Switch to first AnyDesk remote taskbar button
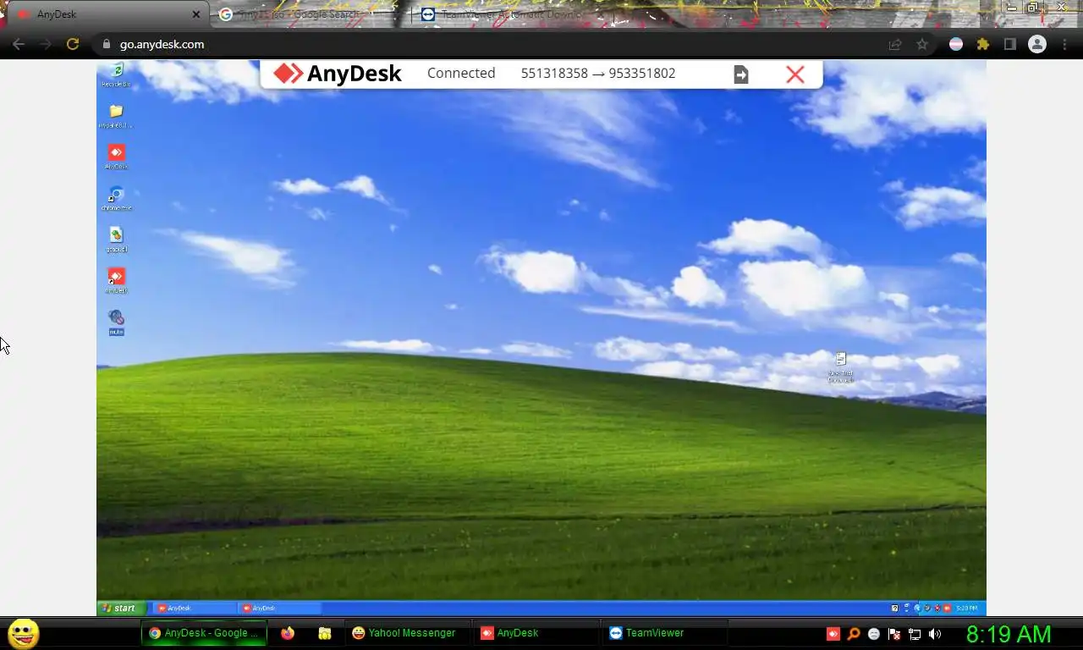Viewport: 1083px width, 650px height. coord(195,608)
